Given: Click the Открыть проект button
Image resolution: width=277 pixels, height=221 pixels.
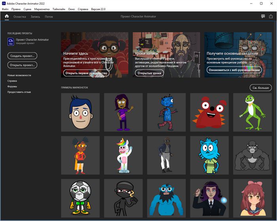Looking at the screenshot, I should click(x=22, y=65).
